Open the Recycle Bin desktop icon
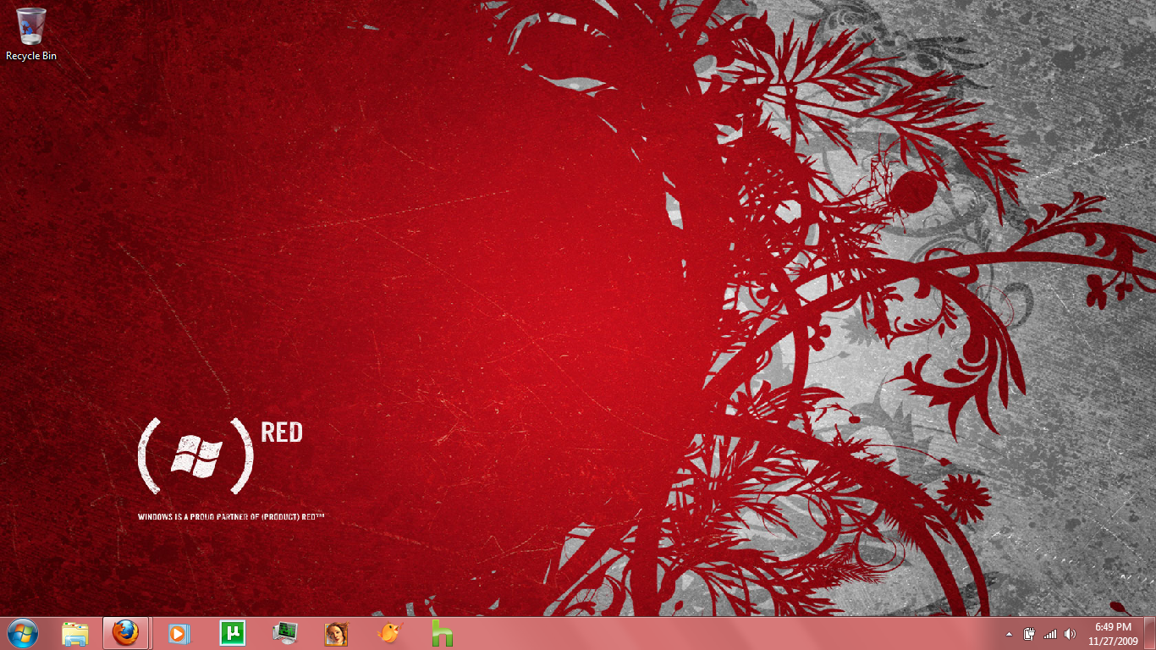1156x650 pixels. 31,34
